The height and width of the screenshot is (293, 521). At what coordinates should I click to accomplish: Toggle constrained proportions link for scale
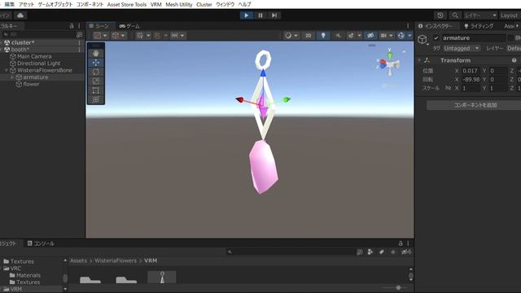[x=449, y=88]
